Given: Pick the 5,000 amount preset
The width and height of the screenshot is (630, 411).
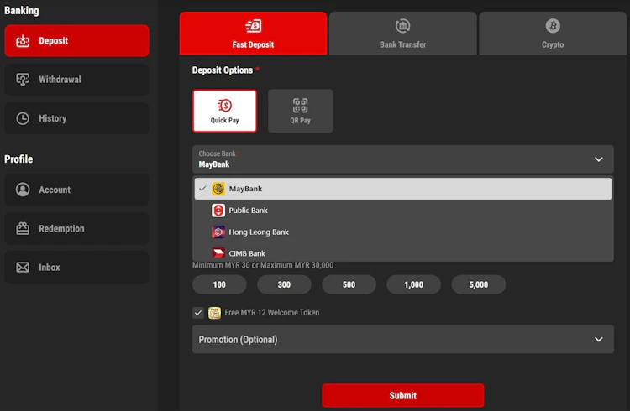Looking at the screenshot, I should pyautogui.click(x=479, y=284).
